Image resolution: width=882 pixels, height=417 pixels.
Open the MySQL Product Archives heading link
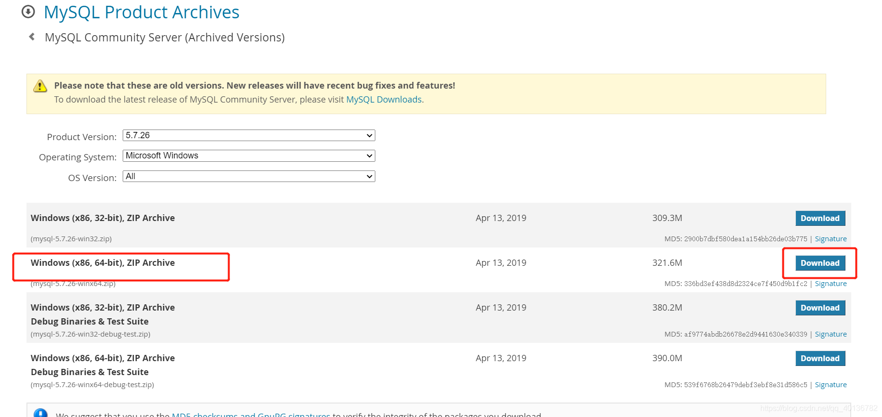[141, 12]
